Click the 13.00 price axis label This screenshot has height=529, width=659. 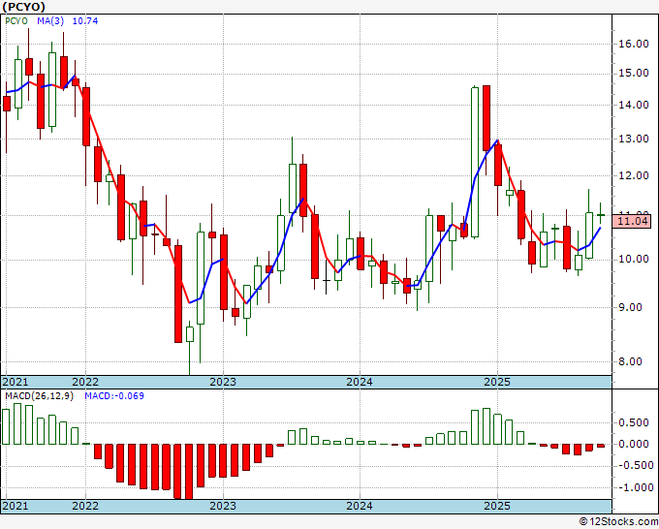(x=634, y=139)
